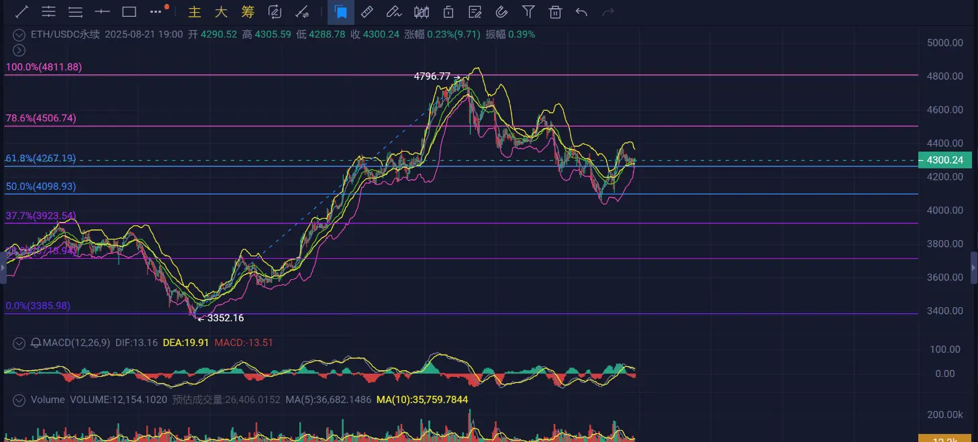The width and height of the screenshot is (978, 442).
Task: Expand the left side panel handle
Action: click(2, 268)
